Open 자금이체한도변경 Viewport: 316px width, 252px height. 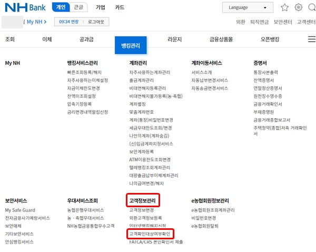(83, 88)
